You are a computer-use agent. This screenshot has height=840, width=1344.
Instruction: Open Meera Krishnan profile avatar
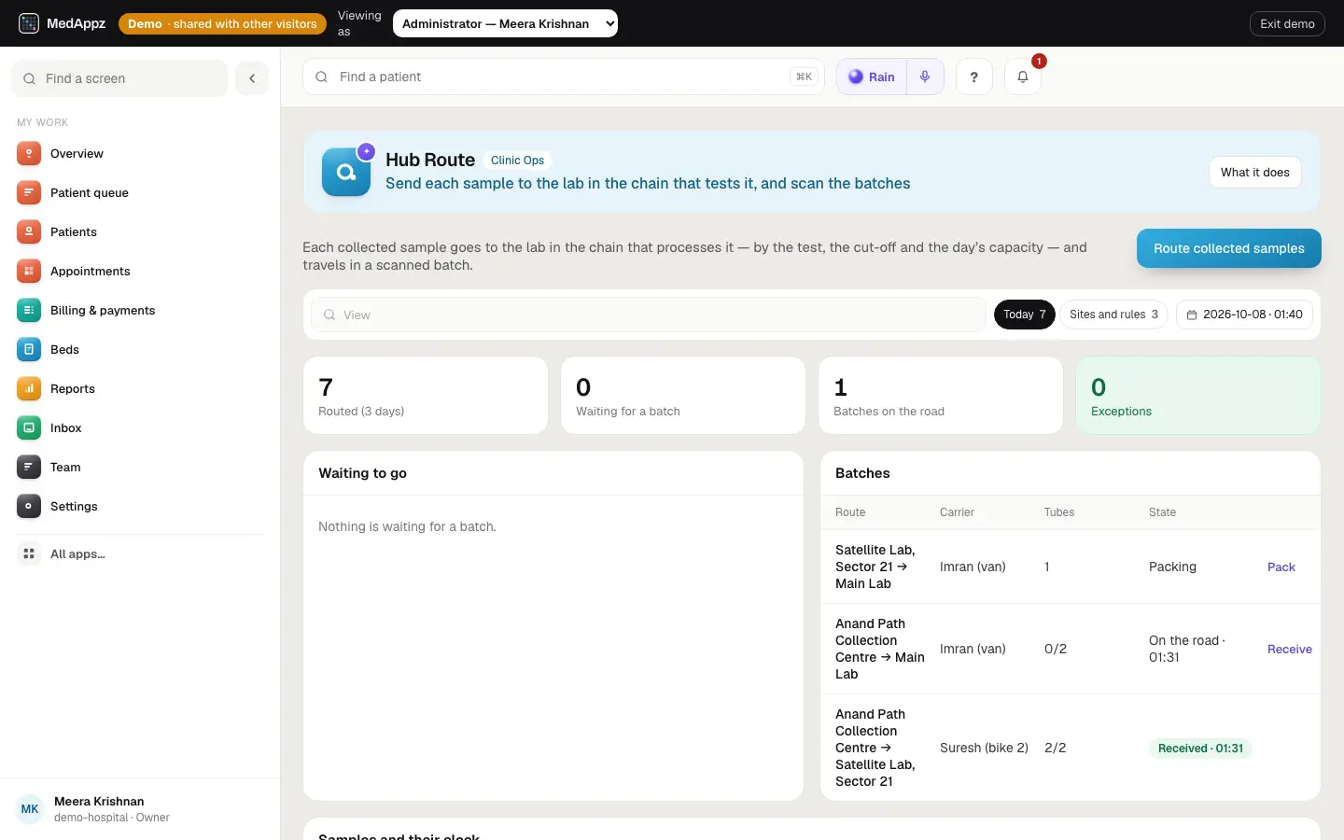coord(30,809)
